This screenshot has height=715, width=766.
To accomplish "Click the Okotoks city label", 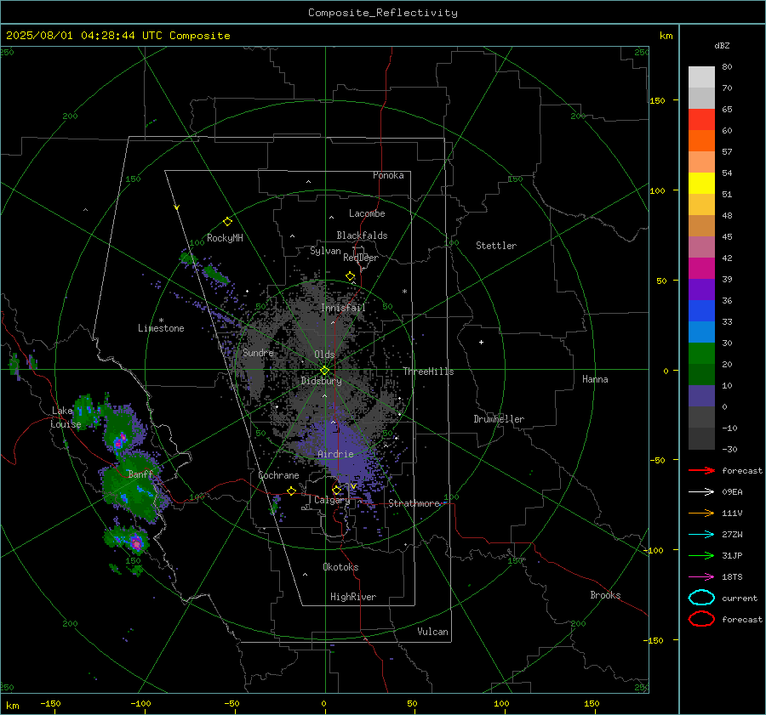I will click(x=340, y=567).
